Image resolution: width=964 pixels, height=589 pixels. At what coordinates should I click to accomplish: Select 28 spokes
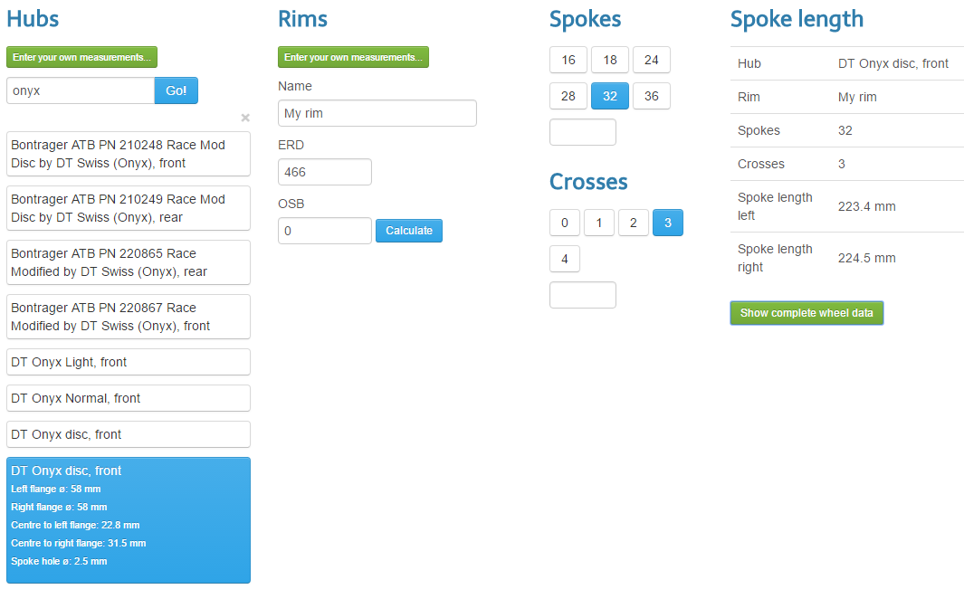click(568, 96)
